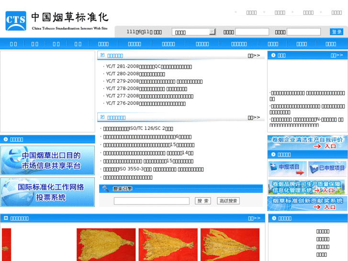Open 烟草标准创新贡献奖系统 入口 banner

tap(307, 204)
